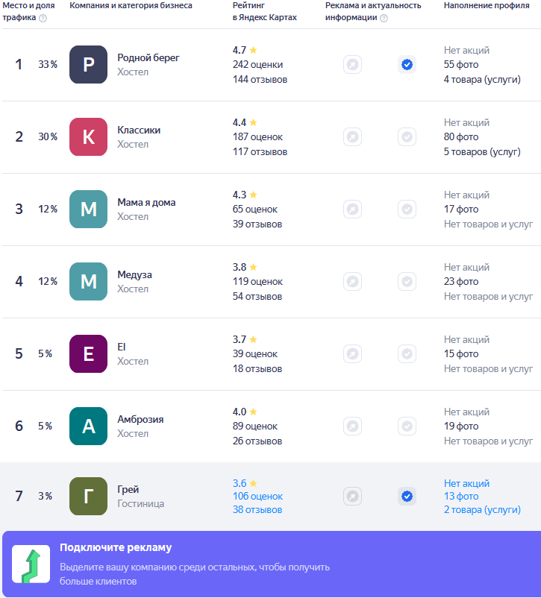Screen dimensions: 541x598
Task: Open the purple El hostel avatar
Action: [88, 354]
